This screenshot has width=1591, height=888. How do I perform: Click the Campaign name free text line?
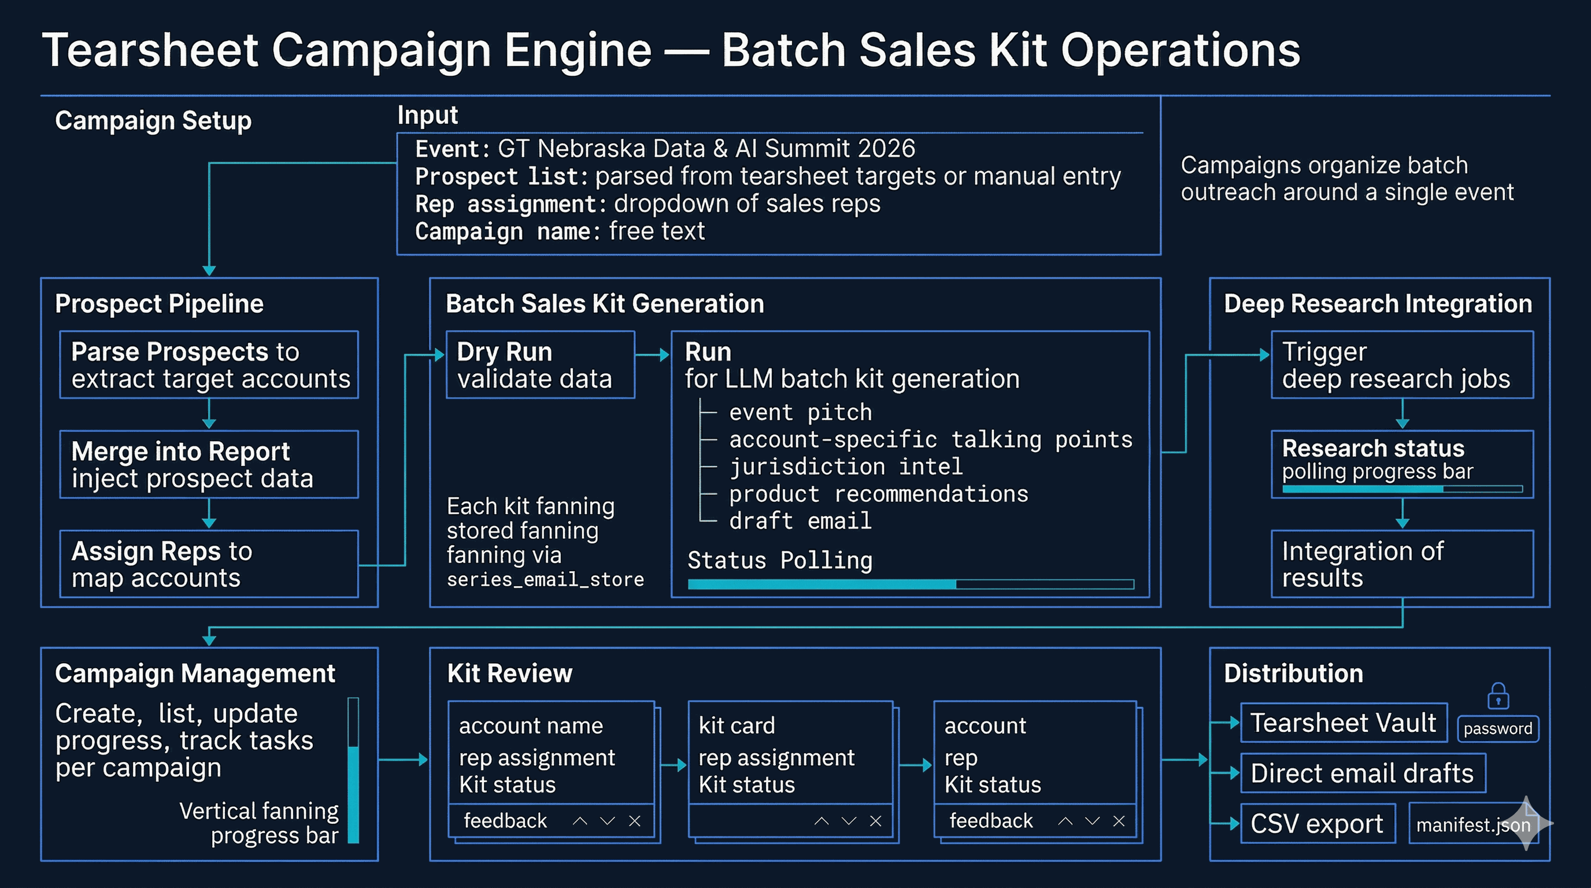click(x=560, y=232)
